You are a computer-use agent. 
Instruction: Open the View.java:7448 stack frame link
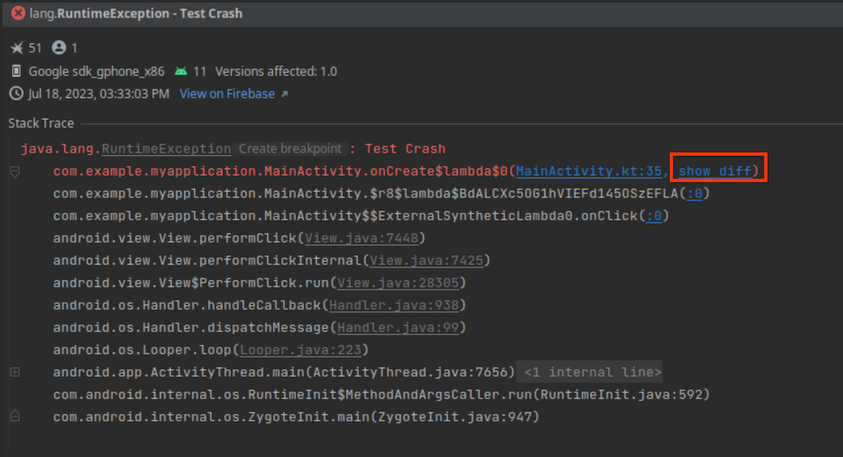click(x=361, y=237)
